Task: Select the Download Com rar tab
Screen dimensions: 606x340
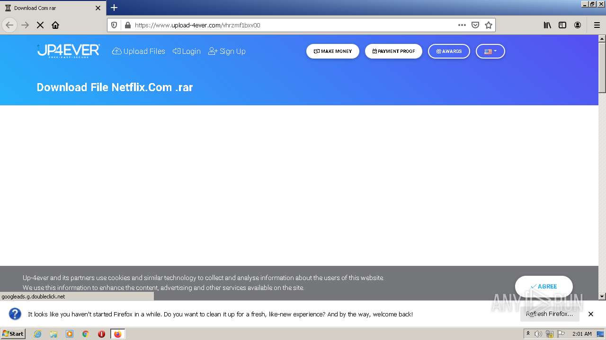Action: pyautogui.click(x=53, y=8)
